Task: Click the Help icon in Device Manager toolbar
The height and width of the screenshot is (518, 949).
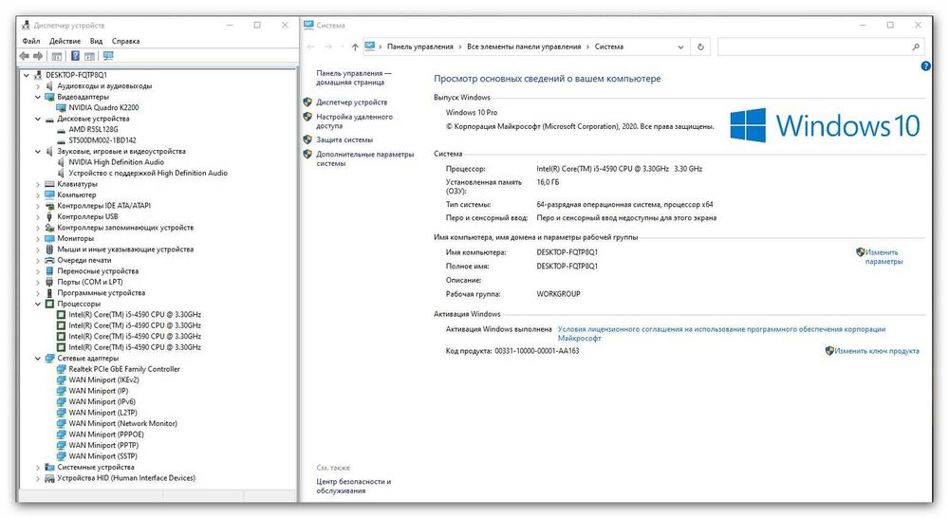Action: 75,56
